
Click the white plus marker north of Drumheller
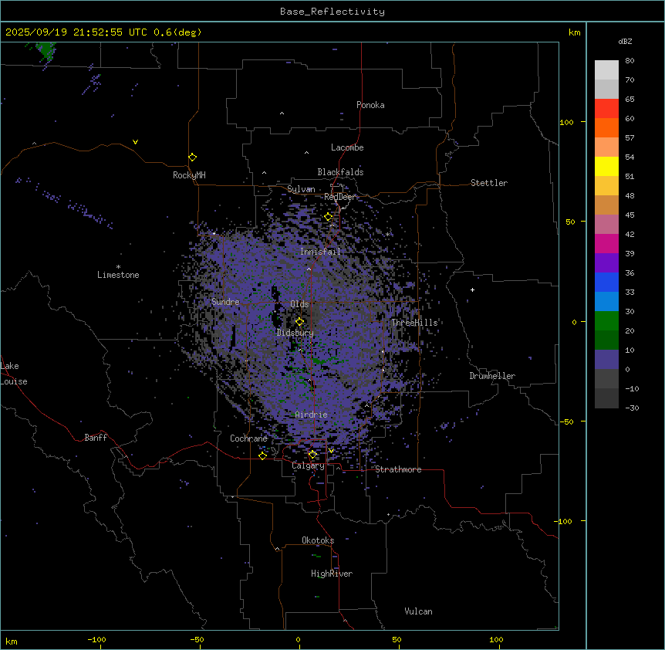(472, 289)
